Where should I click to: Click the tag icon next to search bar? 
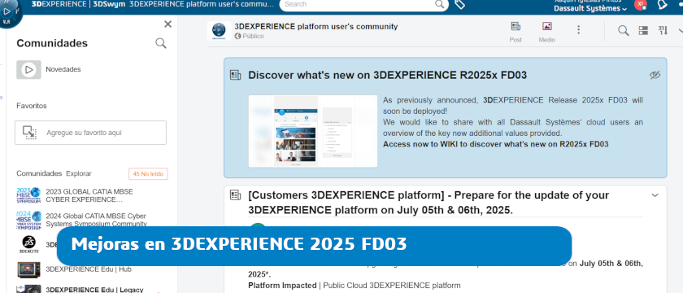pyautogui.click(x=459, y=4)
